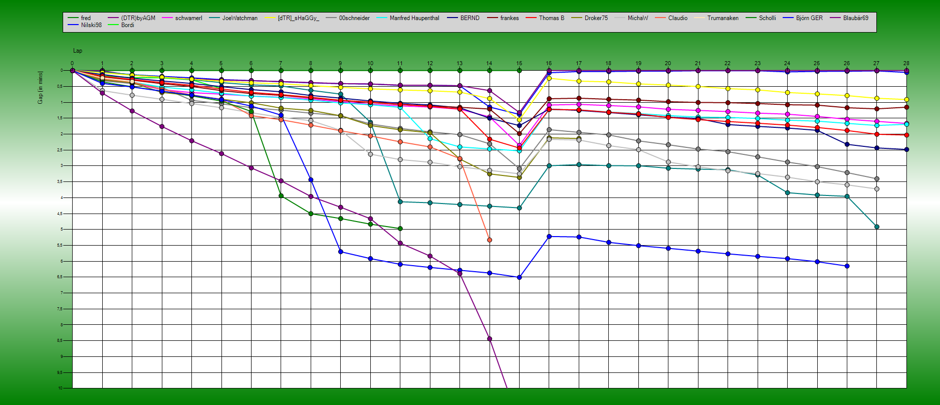Click the teal data point at lap 11 near 4.1
The image size is (940, 405).
[x=400, y=201]
